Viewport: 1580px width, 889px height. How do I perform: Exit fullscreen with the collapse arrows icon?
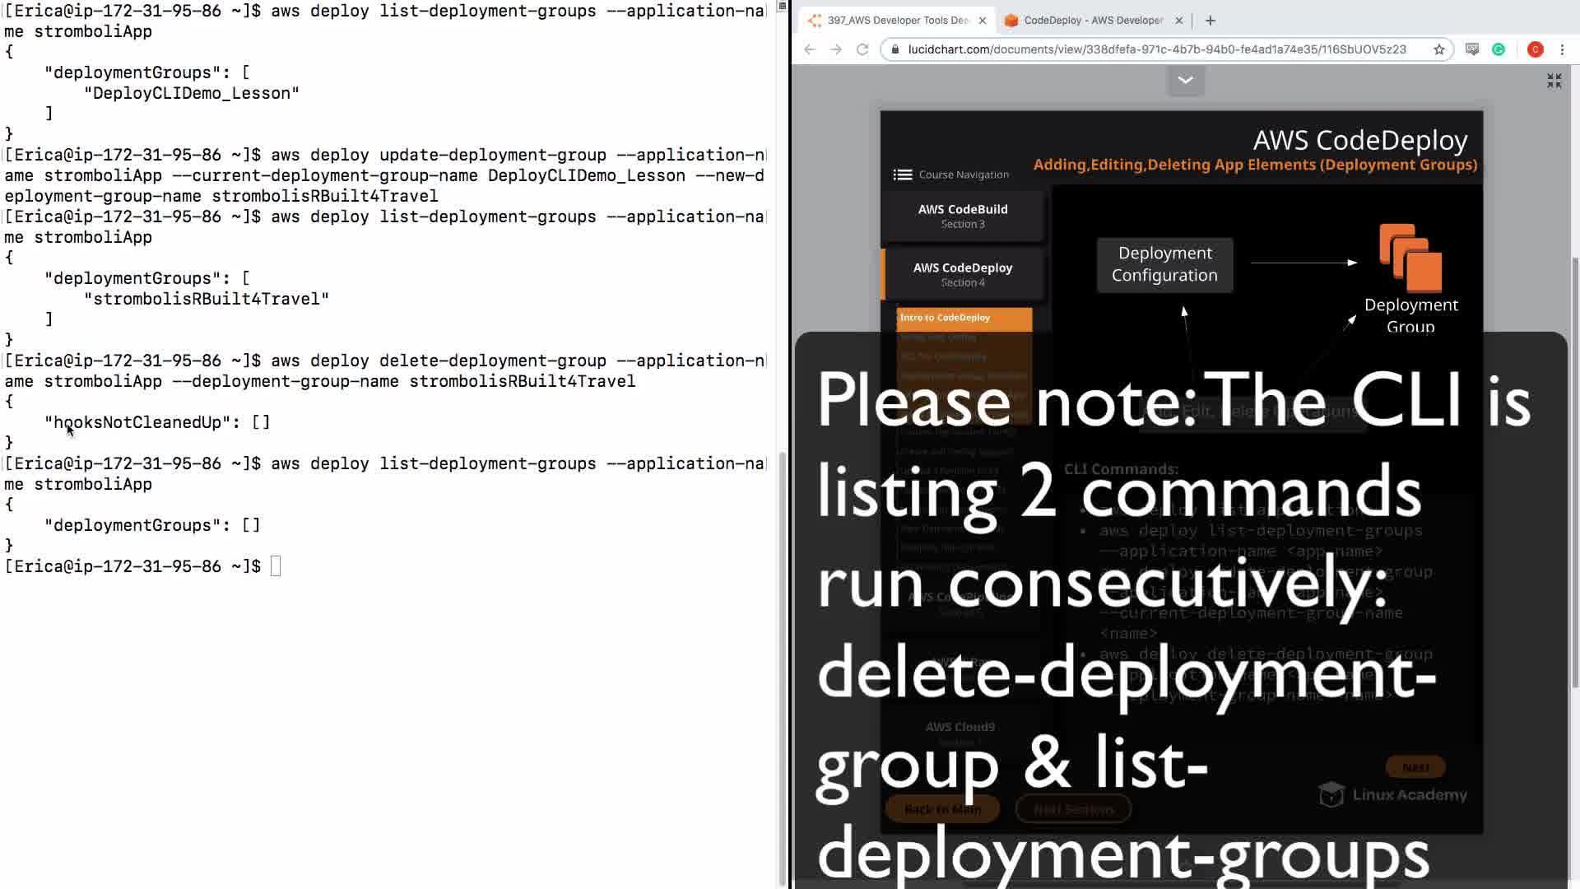coord(1554,81)
